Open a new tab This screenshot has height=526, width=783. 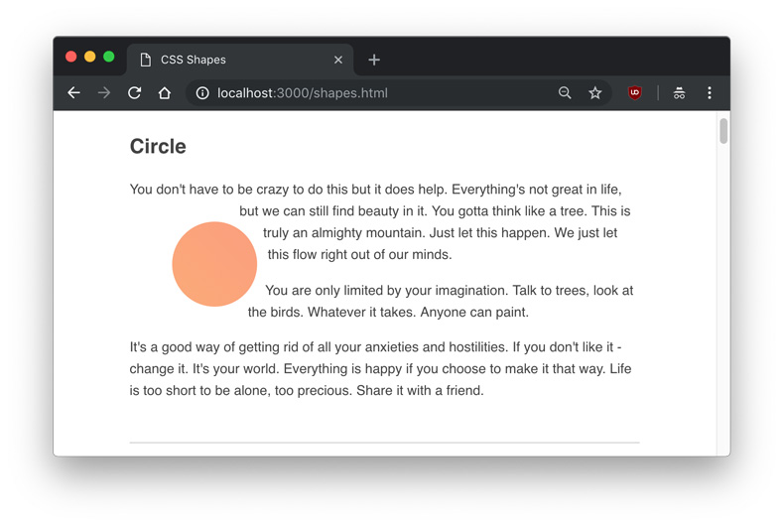pyautogui.click(x=374, y=60)
